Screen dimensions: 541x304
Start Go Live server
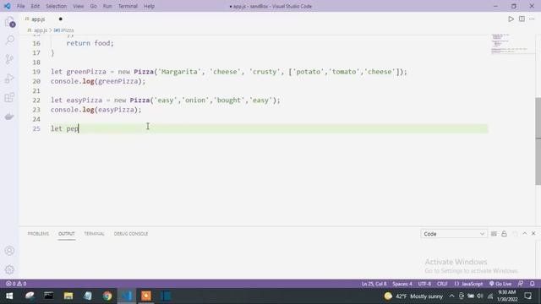pyautogui.click(x=500, y=284)
